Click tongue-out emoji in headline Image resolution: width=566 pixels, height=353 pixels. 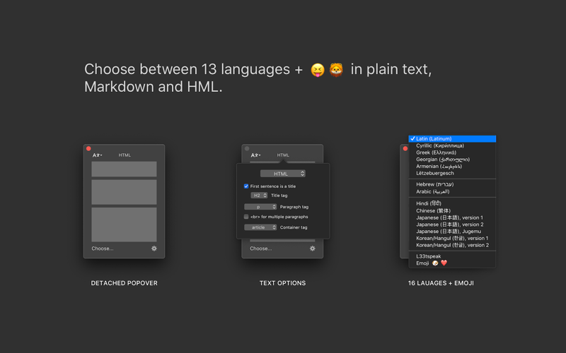click(318, 70)
